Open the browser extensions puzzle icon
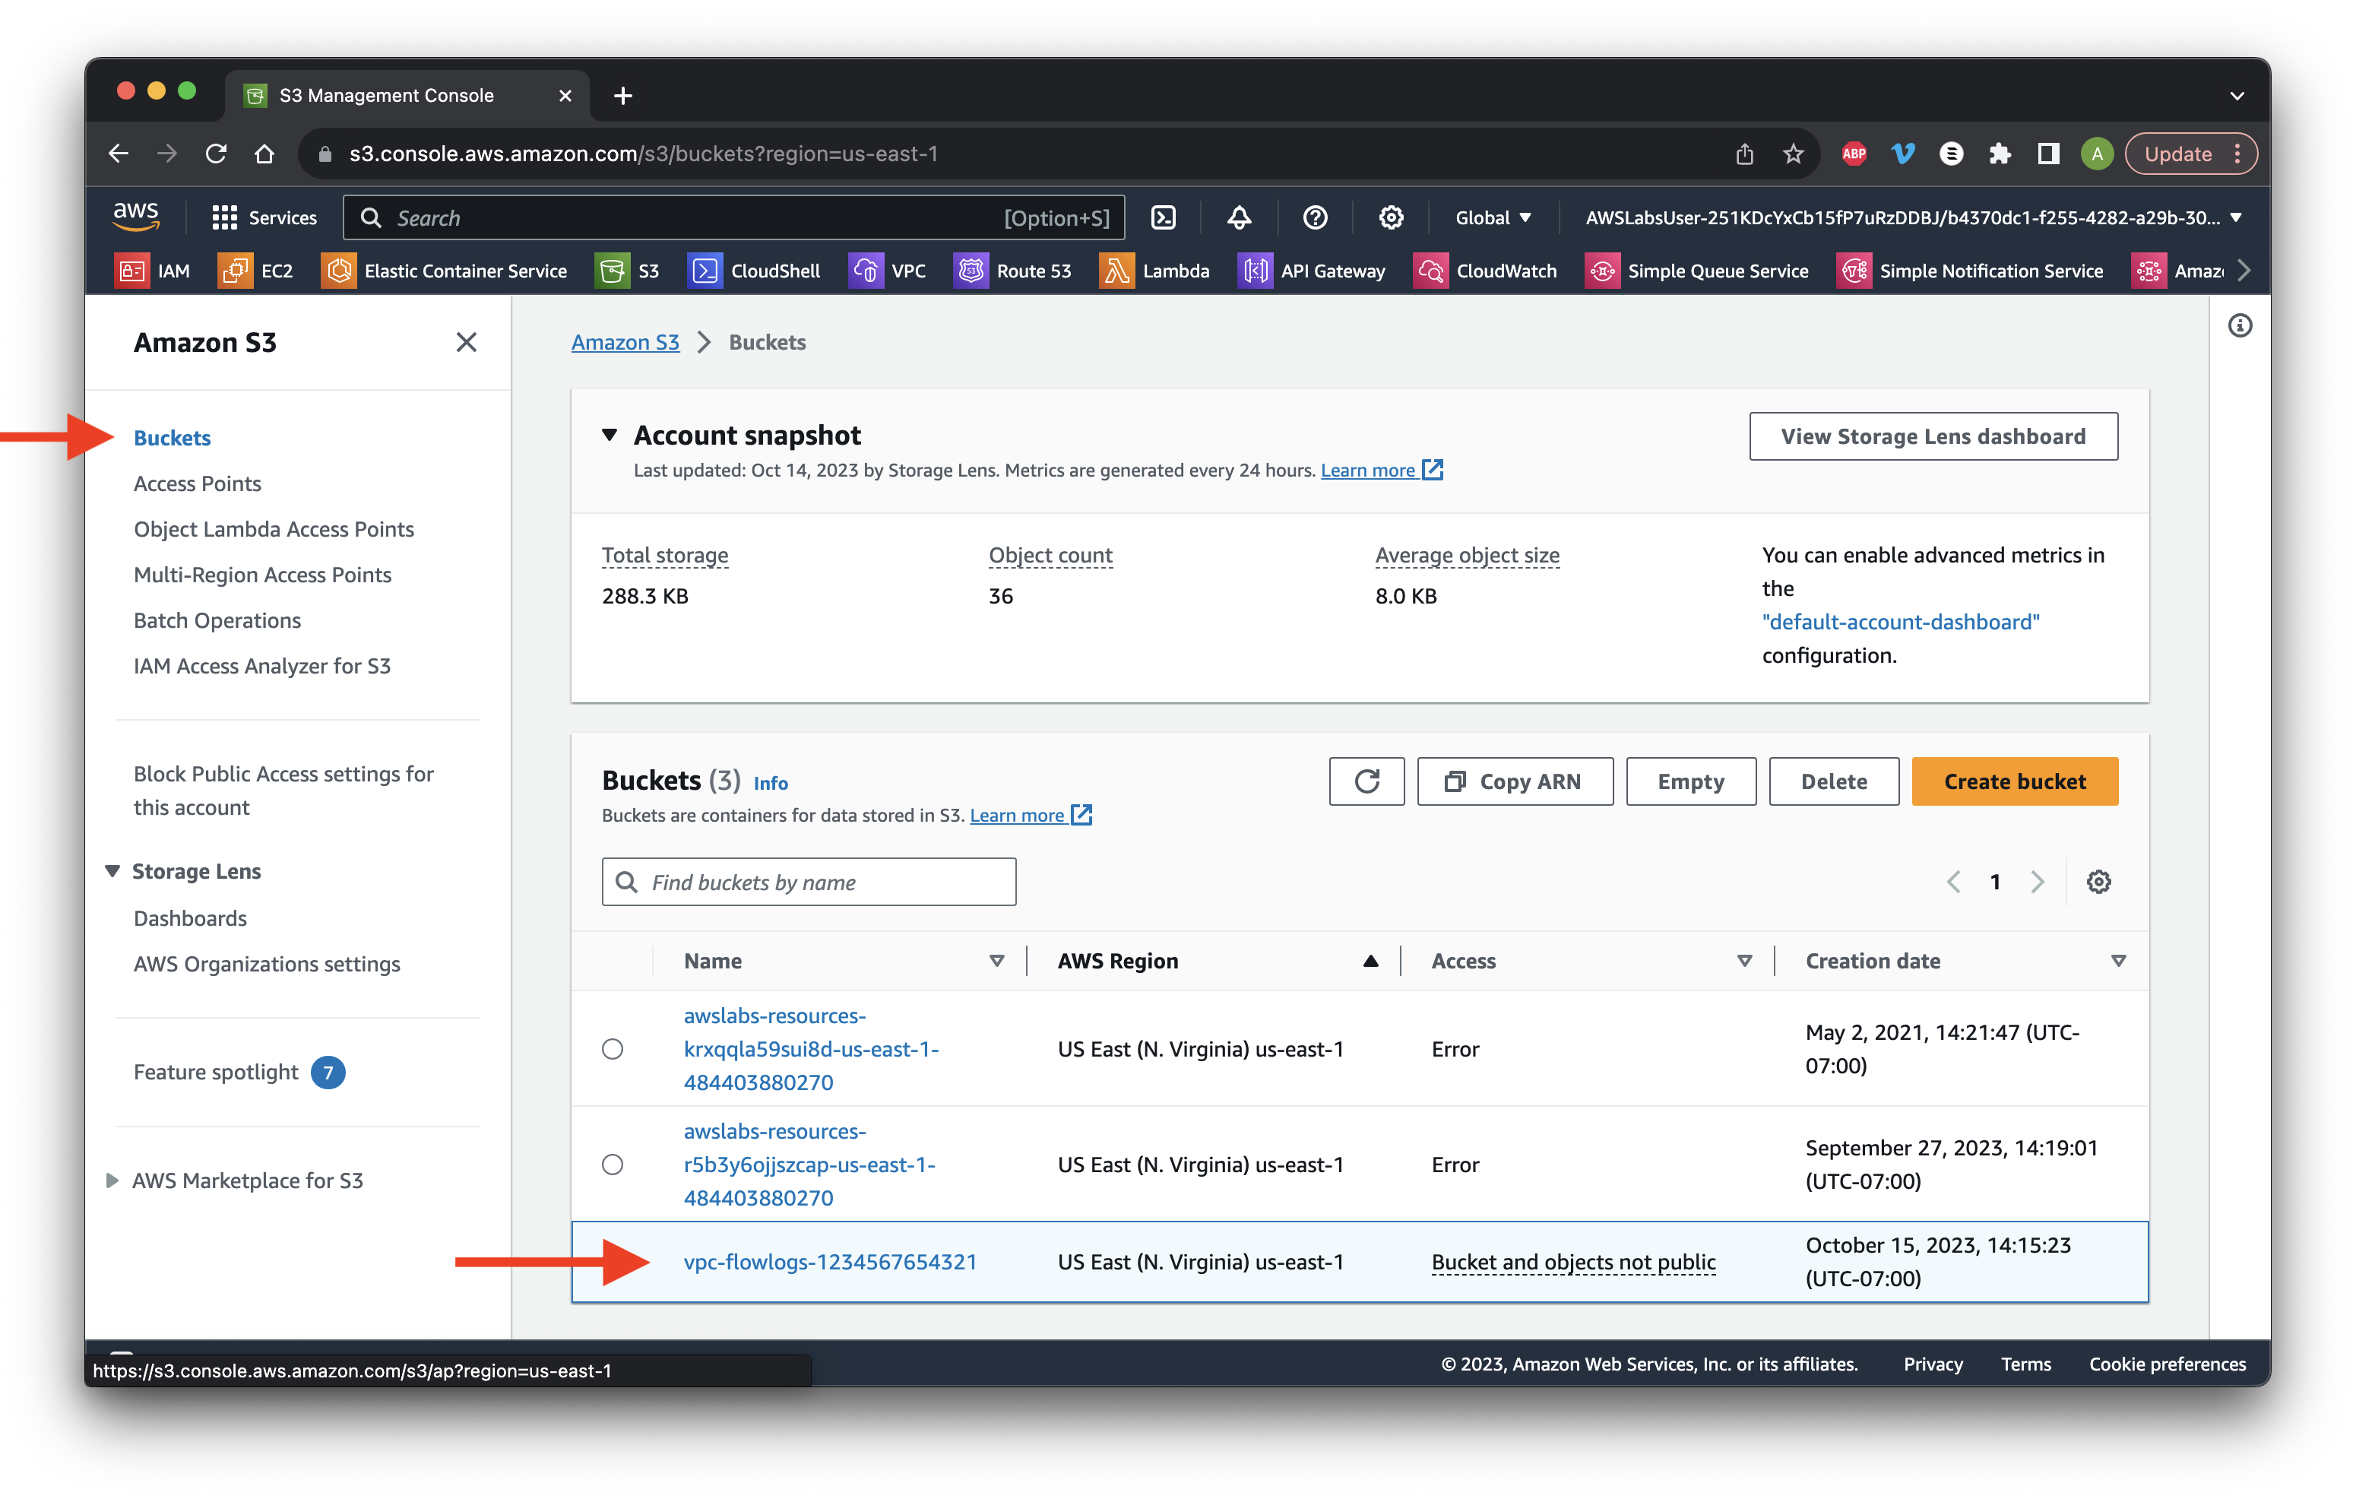This screenshot has width=2356, height=1499. tap(2000, 154)
